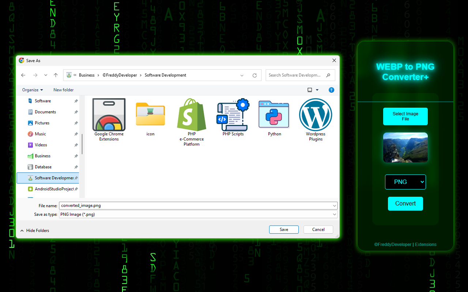Go up one folder level

click(x=56, y=75)
